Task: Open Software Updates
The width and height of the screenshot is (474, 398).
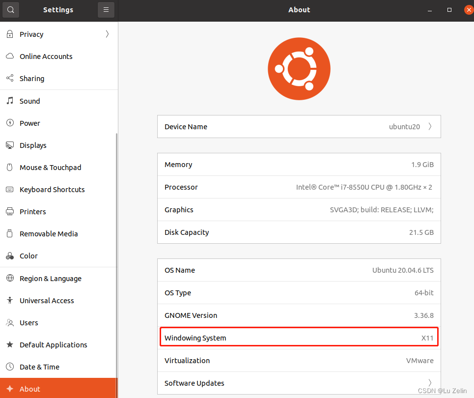Action: coord(299,383)
